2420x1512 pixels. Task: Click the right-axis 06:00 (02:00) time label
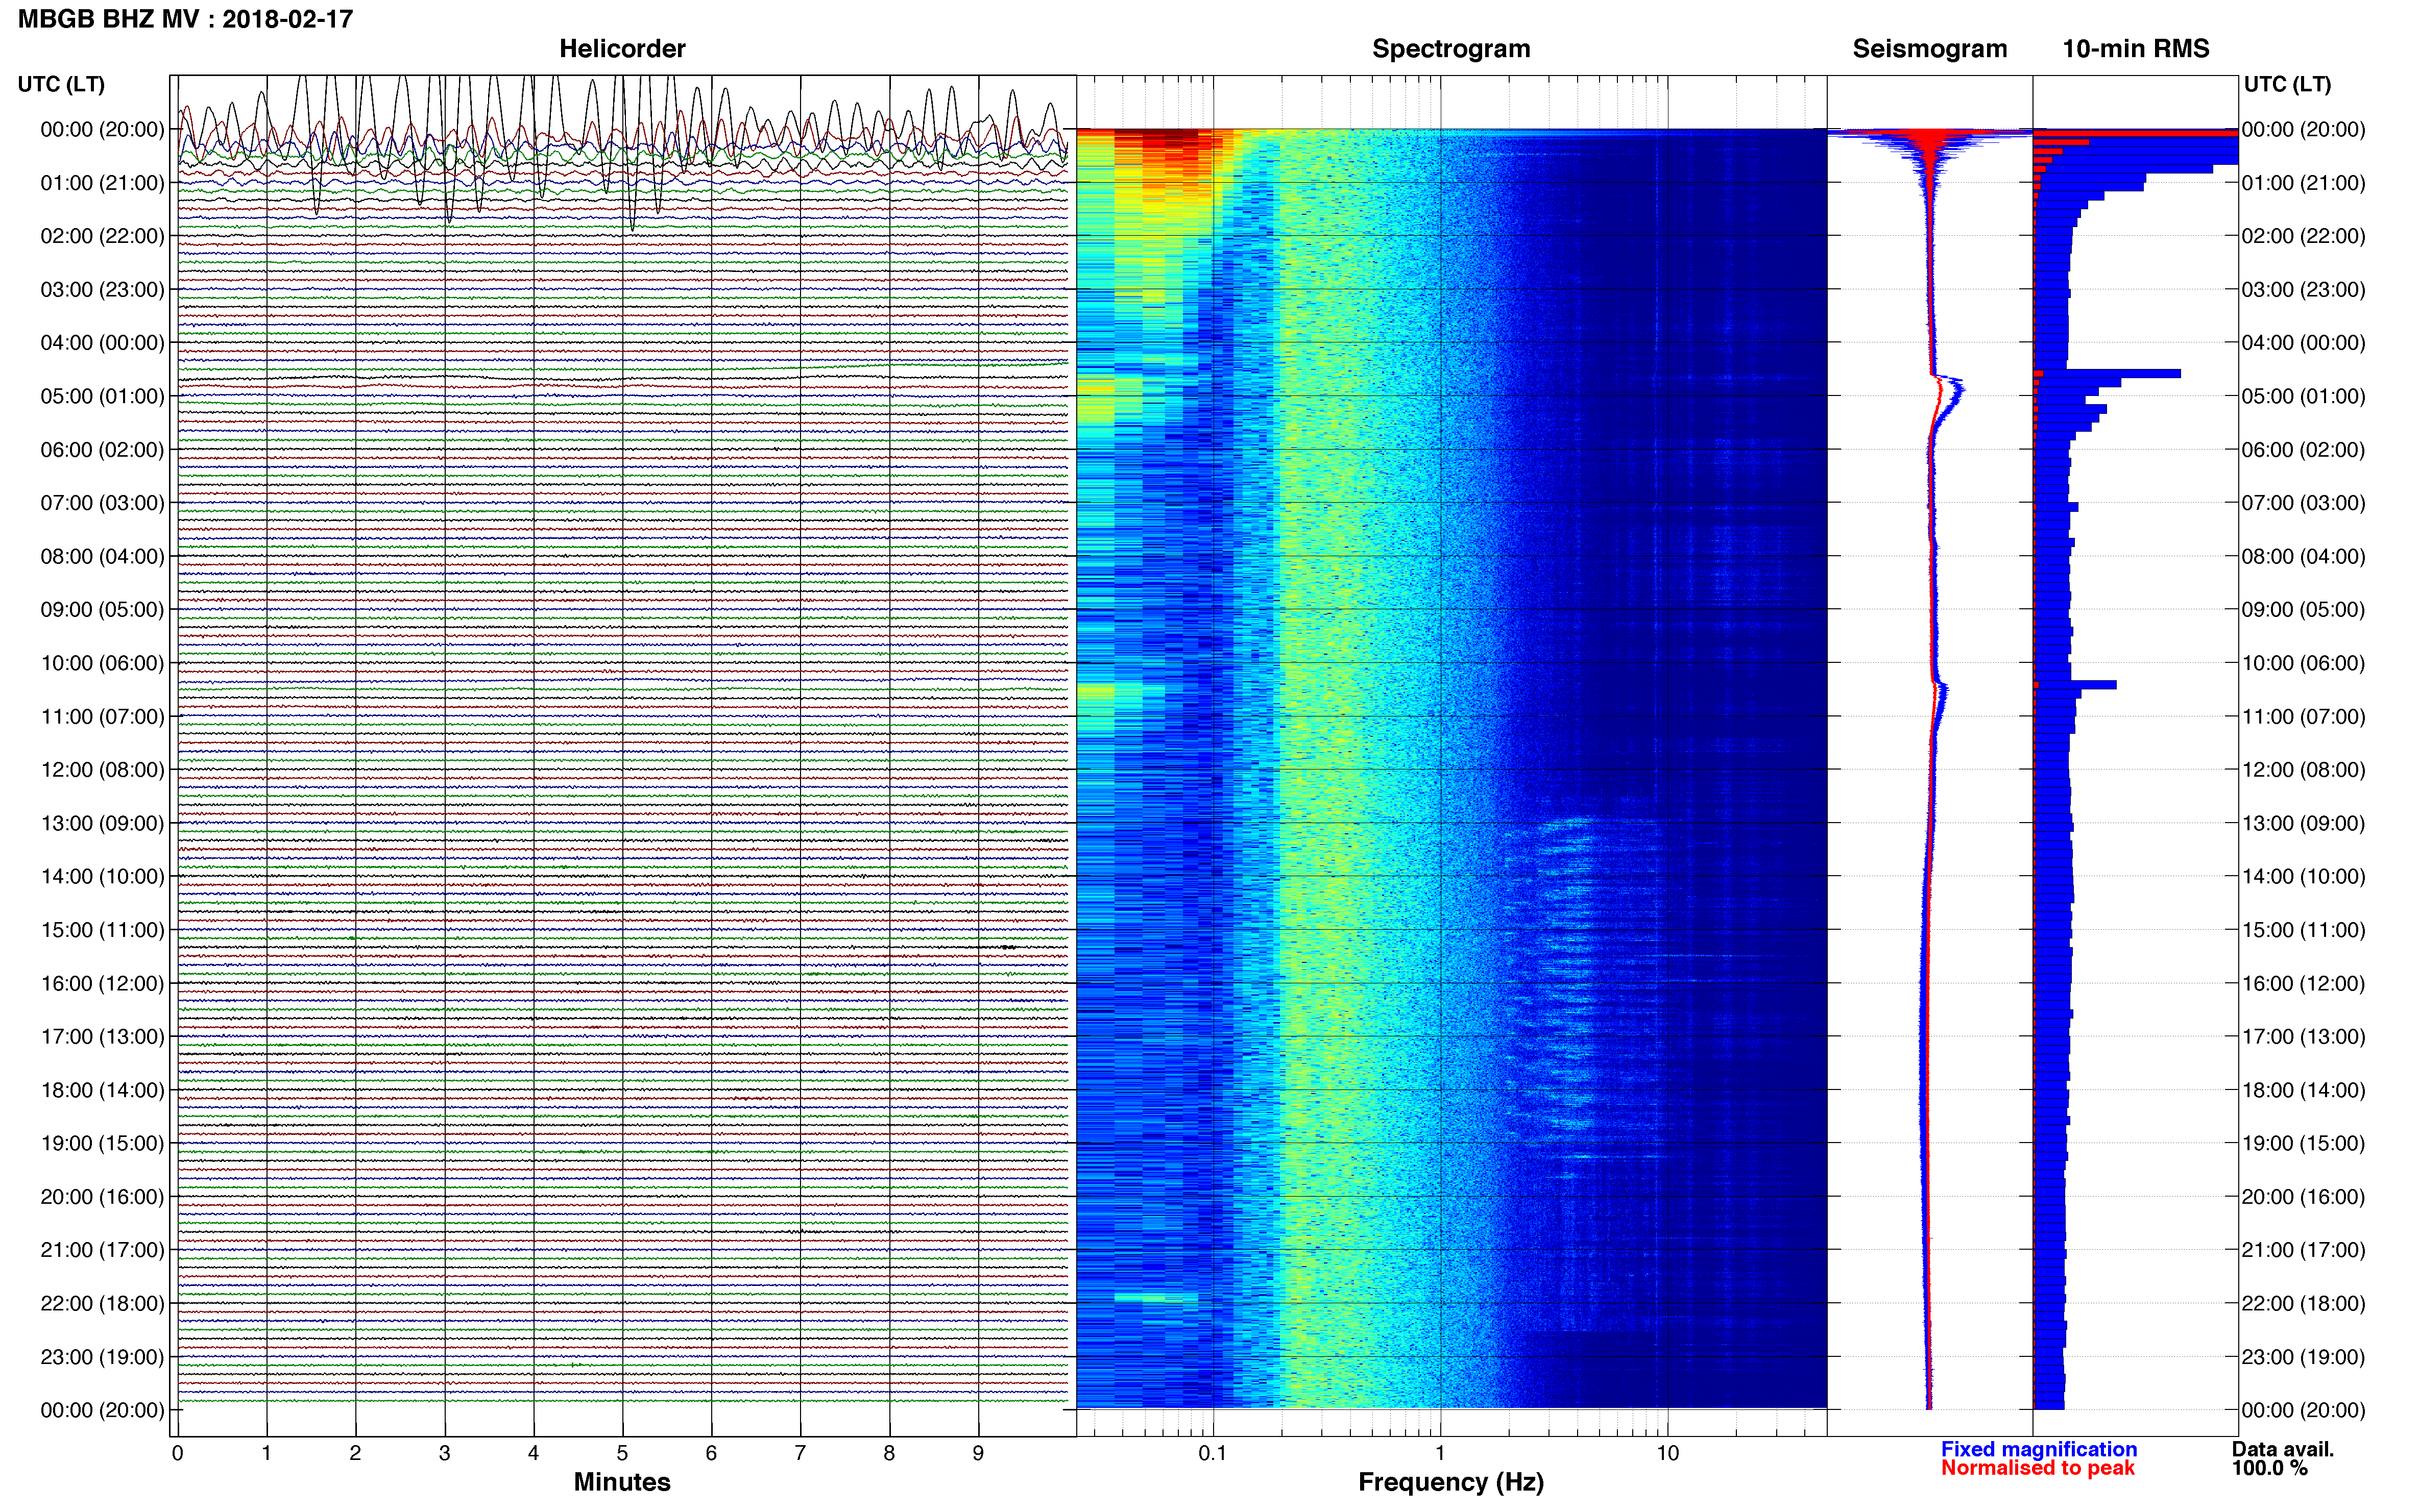pos(2303,450)
